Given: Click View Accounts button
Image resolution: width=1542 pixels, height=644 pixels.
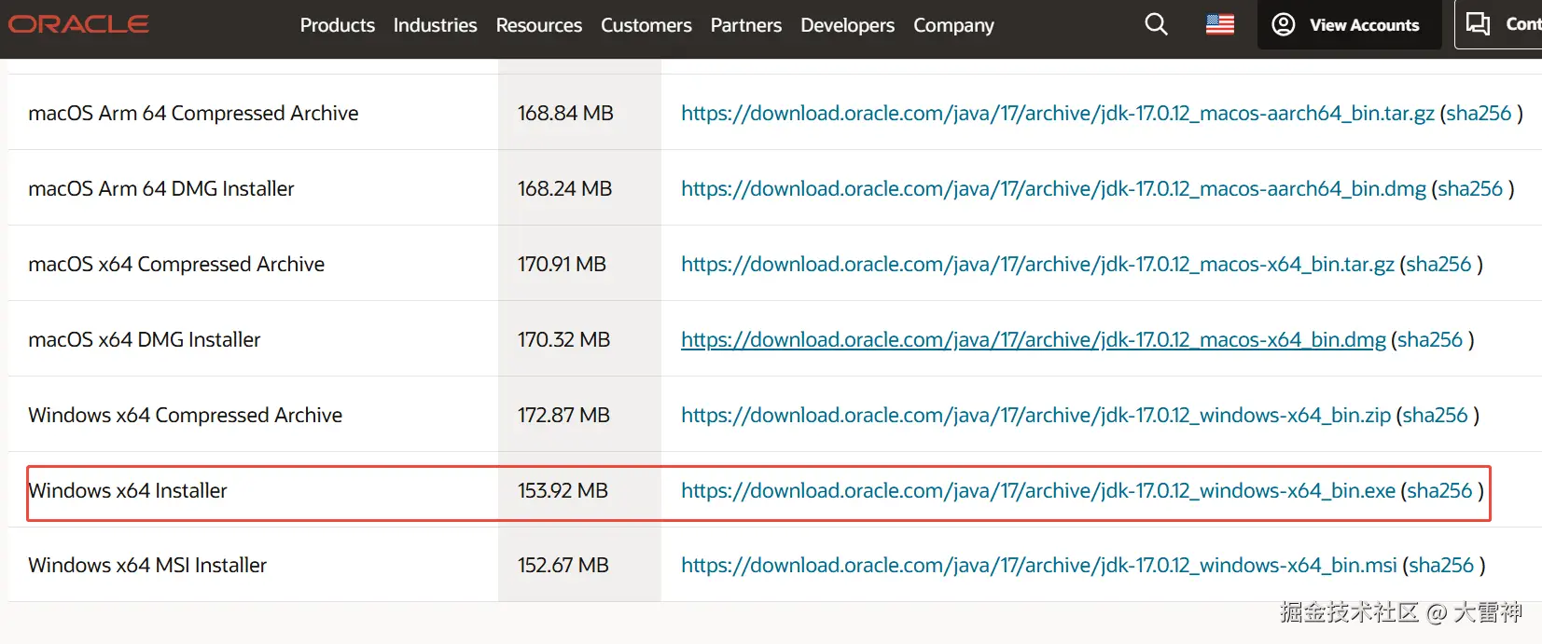Looking at the screenshot, I should click(x=1349, y=25).
